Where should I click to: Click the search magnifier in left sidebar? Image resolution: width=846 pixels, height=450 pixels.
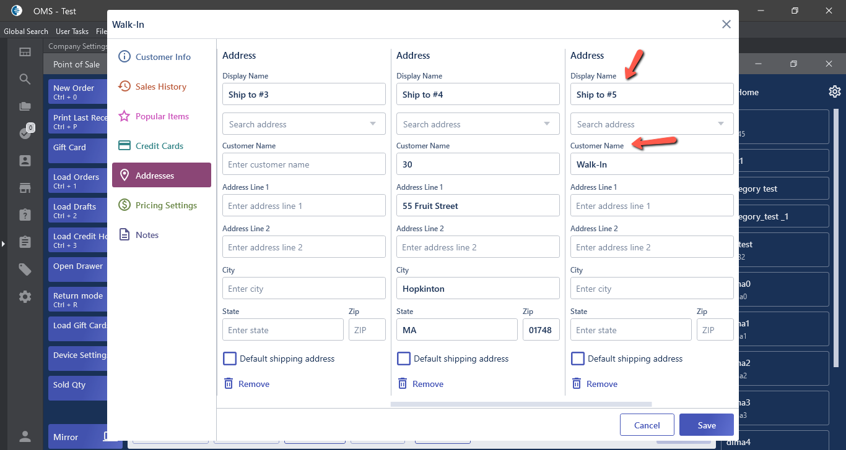[x=25, y=79]
